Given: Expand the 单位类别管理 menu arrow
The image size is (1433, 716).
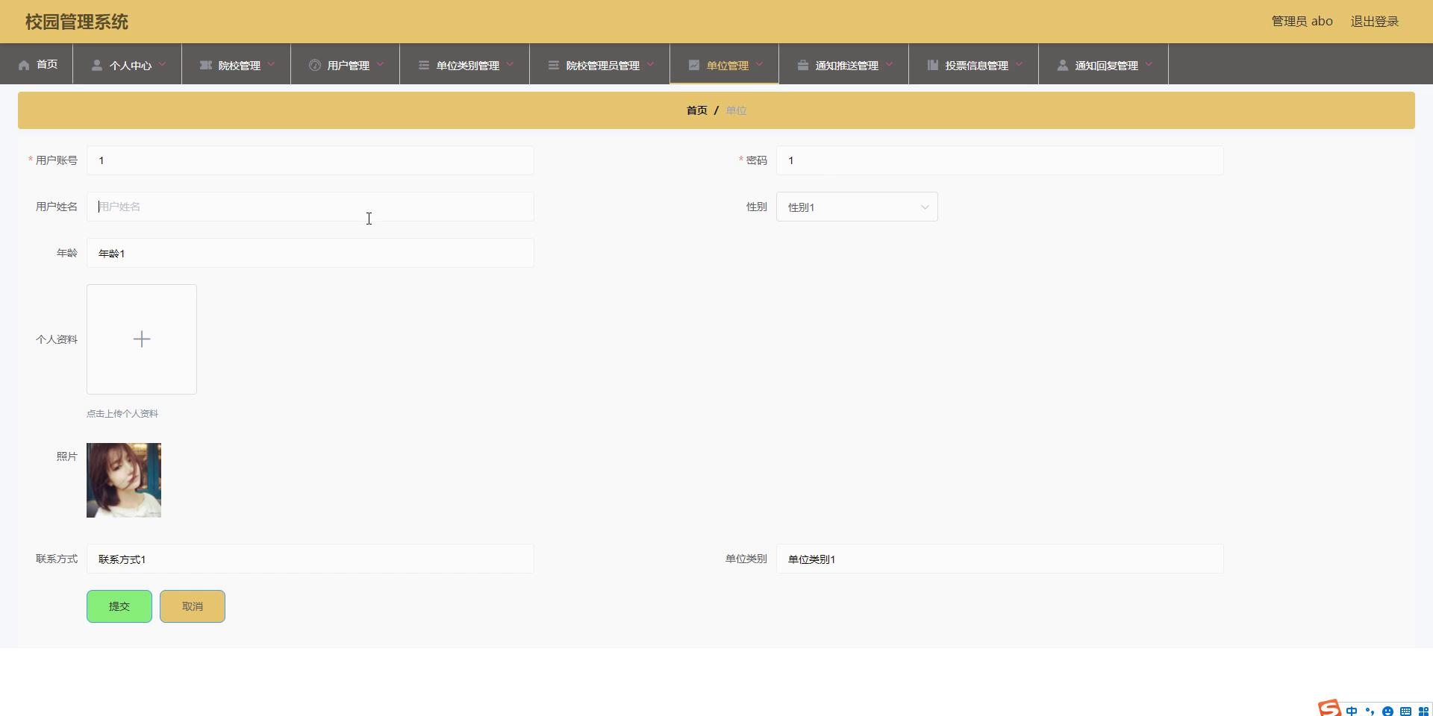Looking at the screenshot, I should (x=511, y=65).
